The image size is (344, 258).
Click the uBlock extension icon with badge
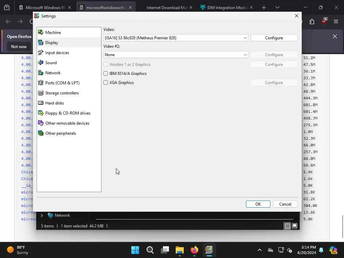click(324, 21)
